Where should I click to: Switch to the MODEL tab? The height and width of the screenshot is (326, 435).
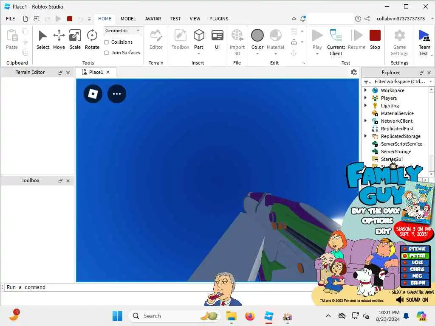pos(128,19)
